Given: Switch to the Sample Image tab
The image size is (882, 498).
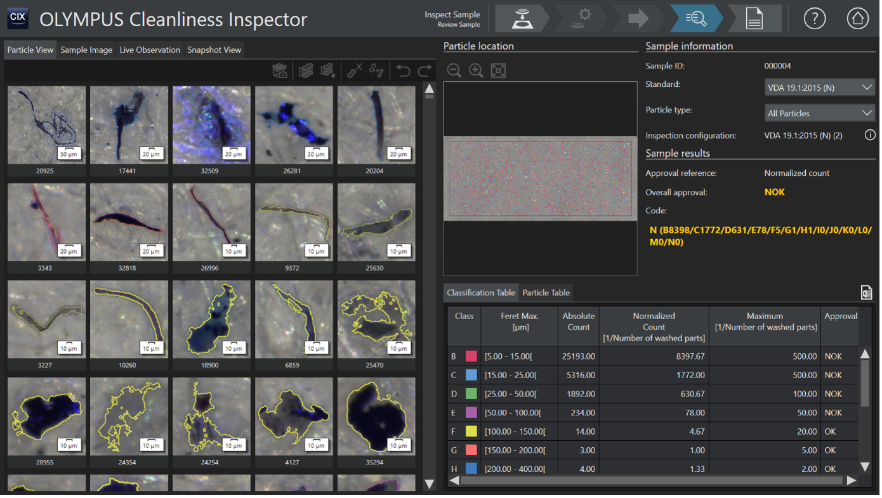Looking at the screenshot, I should point(86,49).
